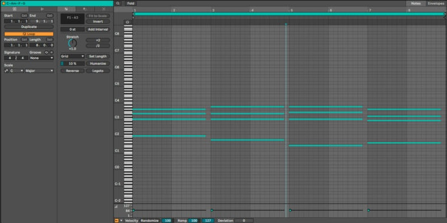
Task: Click the Start value field
Action: pyautogui.click(x=16, y=21)
